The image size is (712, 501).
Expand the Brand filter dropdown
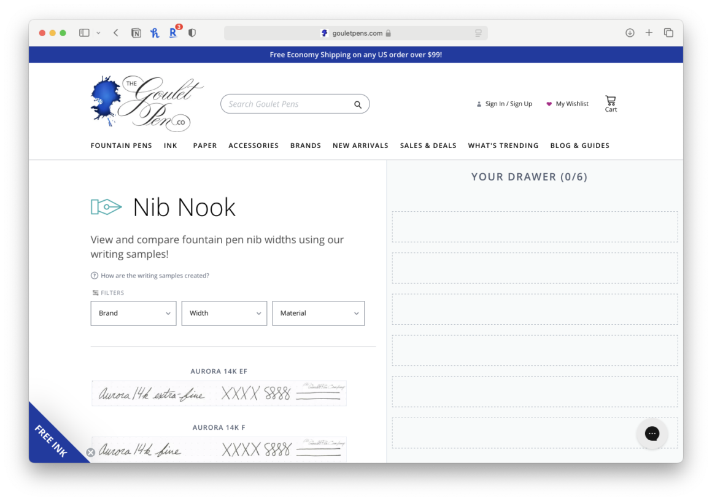click(x=133, y=313)
